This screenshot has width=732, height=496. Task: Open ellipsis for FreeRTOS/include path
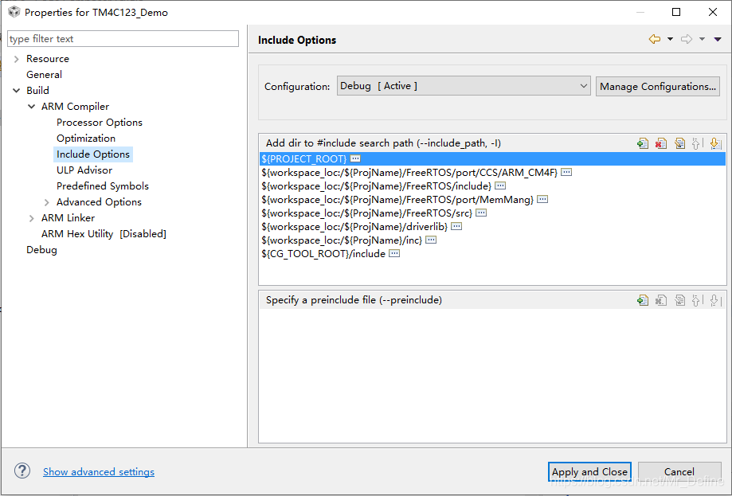coord(500,186)
